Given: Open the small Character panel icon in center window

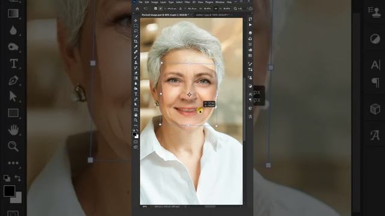Looking at the screenshot, I should 250,94.
